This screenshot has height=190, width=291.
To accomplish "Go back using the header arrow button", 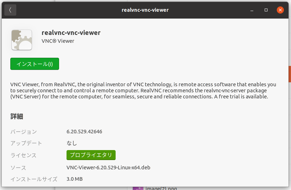I will 10,10.
